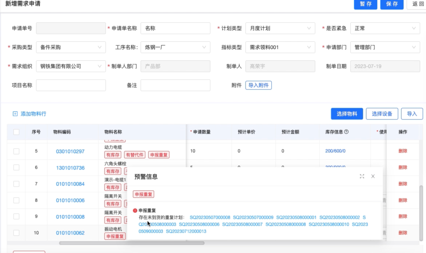
Task: Close the 预警信息 warning dialog
Action: 373,177
